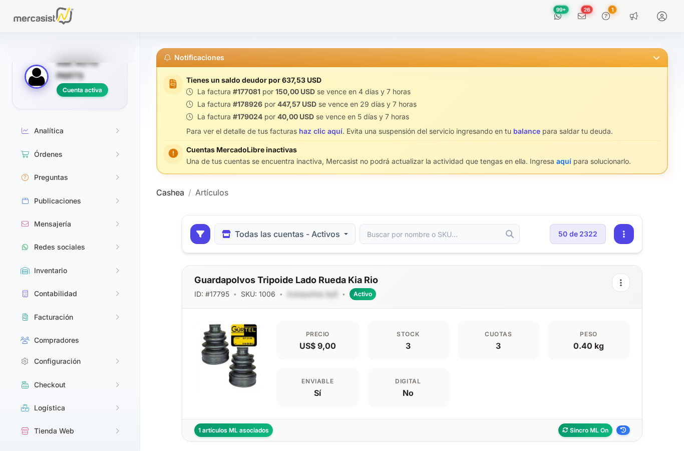Click the Guardapolvos product thumbnail
The width and height of the screenshot is (684, 451).
229,355
